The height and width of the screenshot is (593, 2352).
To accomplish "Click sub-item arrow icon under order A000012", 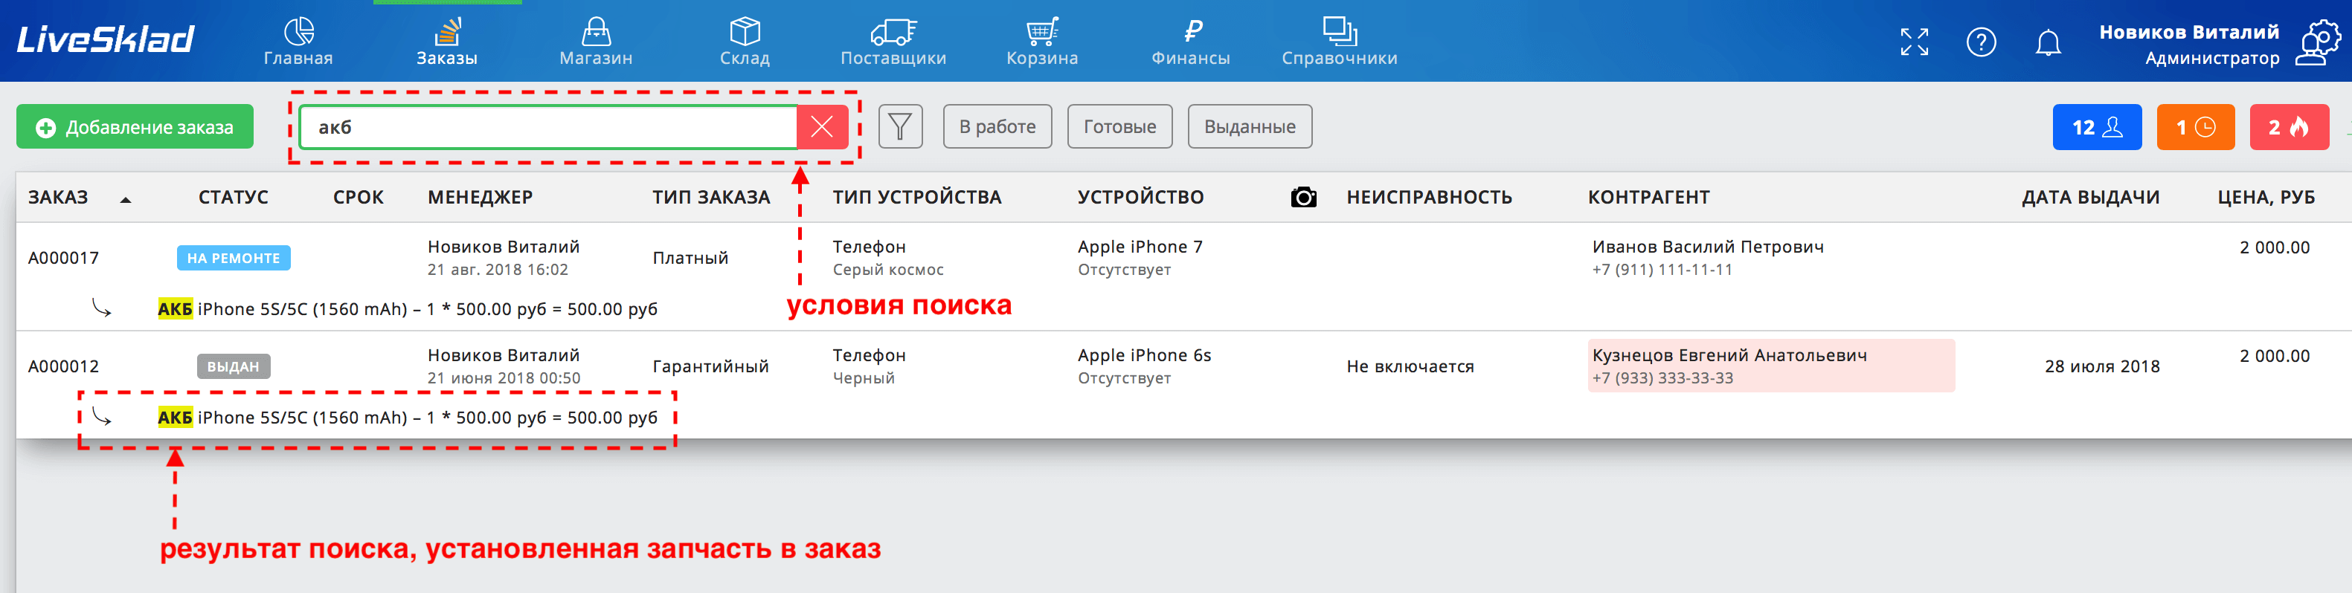I will pos(101,417).
